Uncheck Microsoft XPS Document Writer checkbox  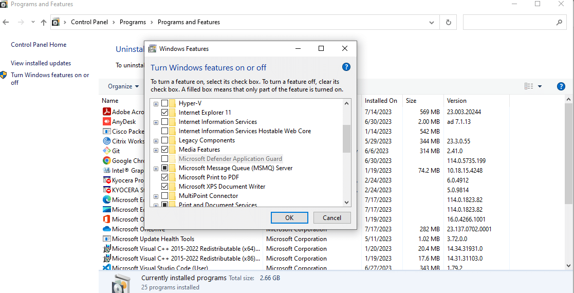pyautogui.click(x=165, y=187)
